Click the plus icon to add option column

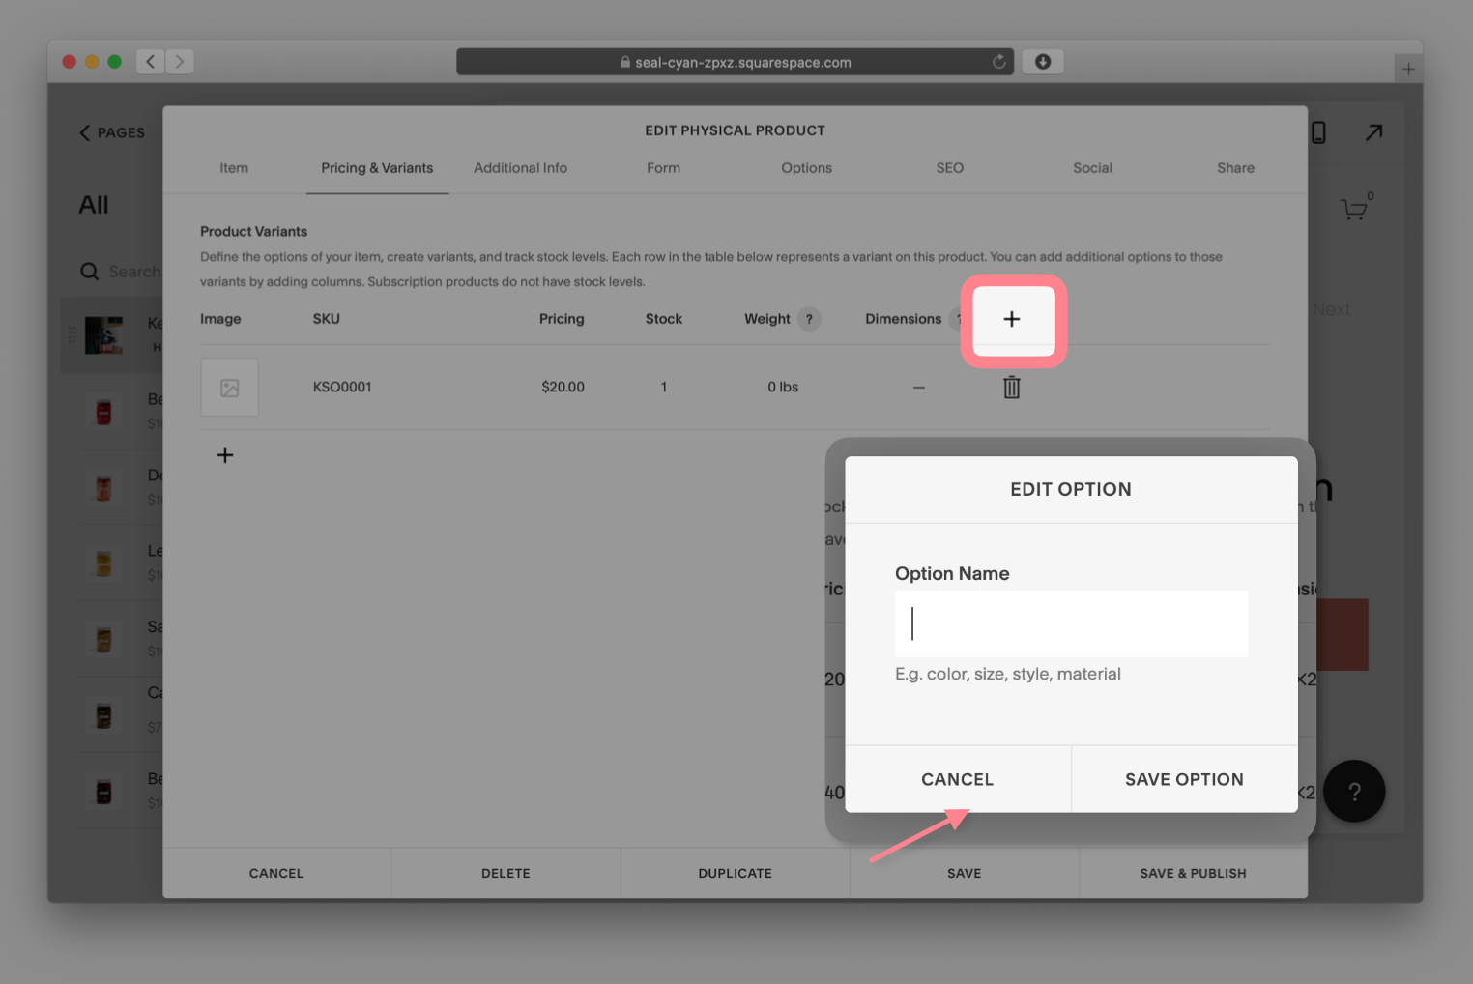[1011, 319]
